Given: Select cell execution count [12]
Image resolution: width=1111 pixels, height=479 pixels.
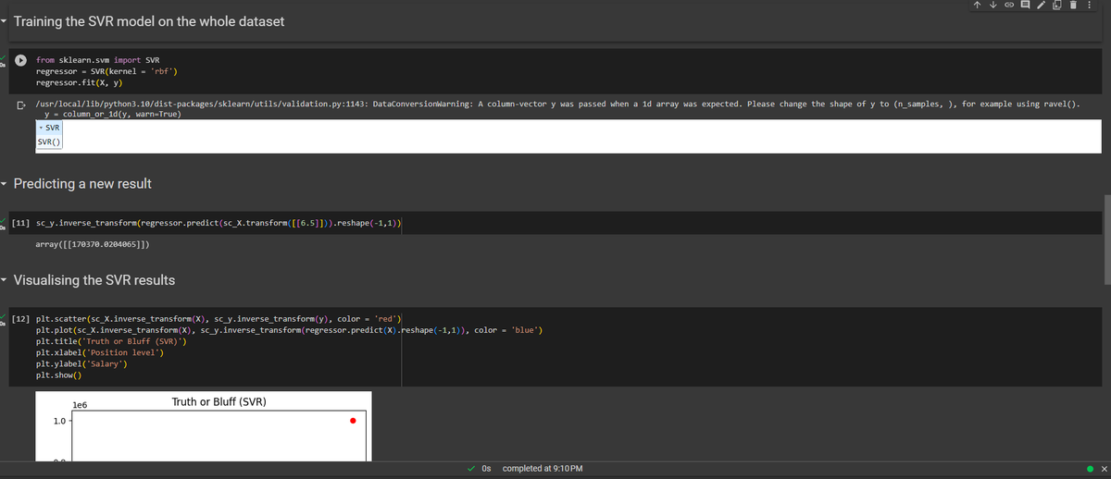Looking at the screenshot, I should (20, 319).
